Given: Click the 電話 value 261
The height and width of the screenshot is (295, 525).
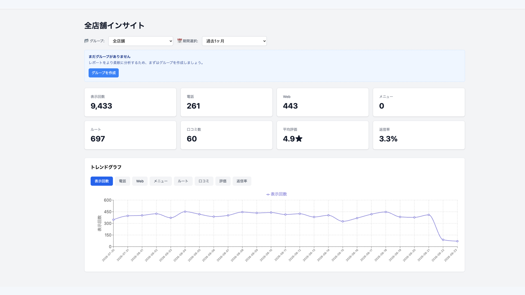Looking at the screenshot, I should (193, 106).
